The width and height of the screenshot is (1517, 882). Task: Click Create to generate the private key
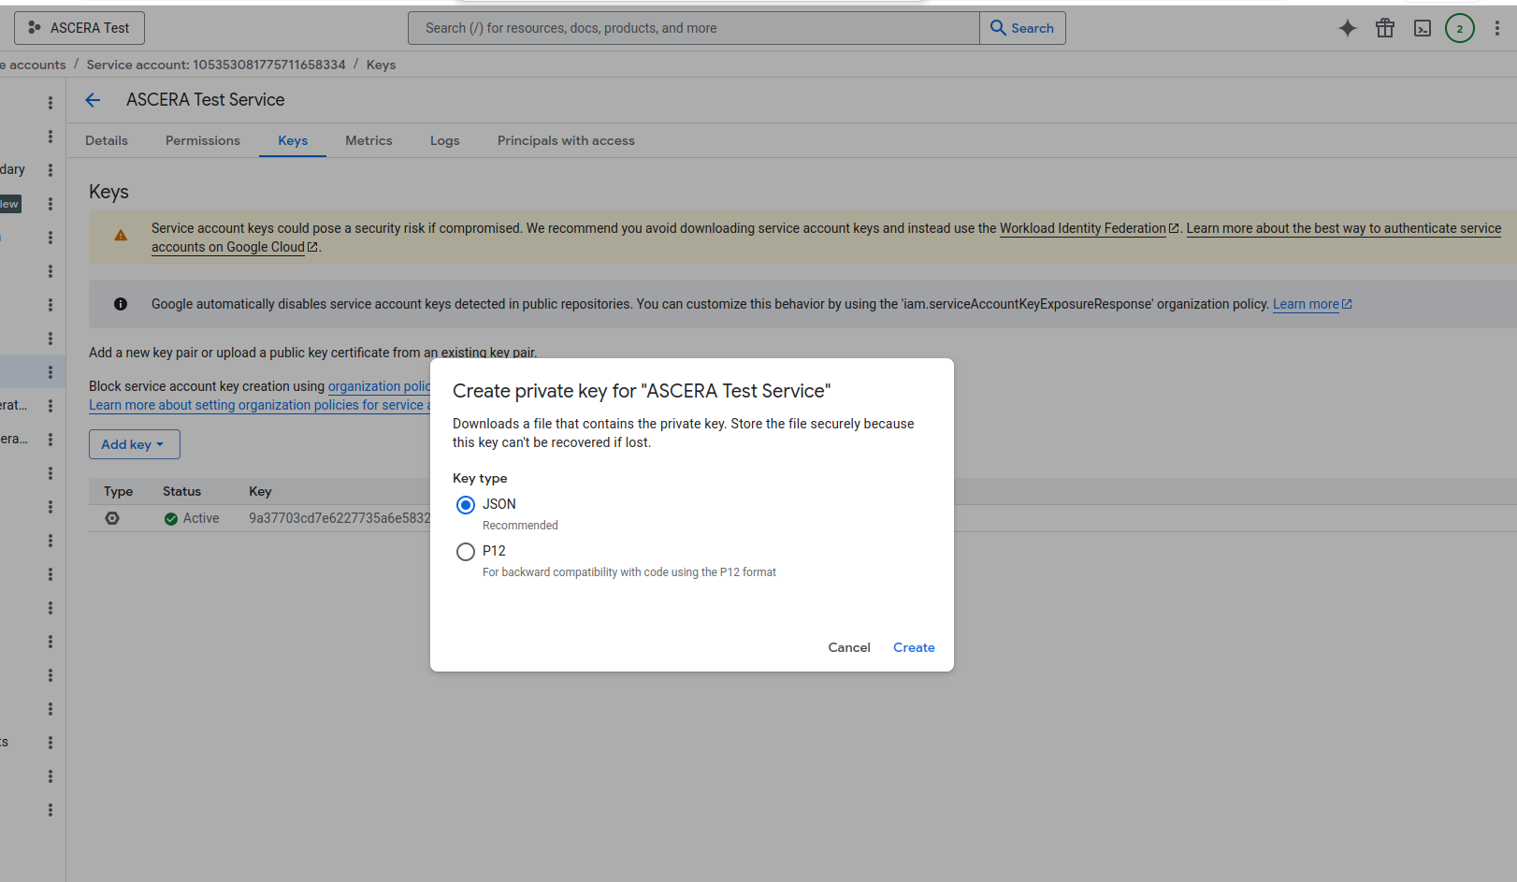[914, 647]
